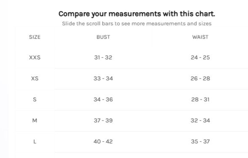
Task: Click the SIZE column header
Action: 35,37
